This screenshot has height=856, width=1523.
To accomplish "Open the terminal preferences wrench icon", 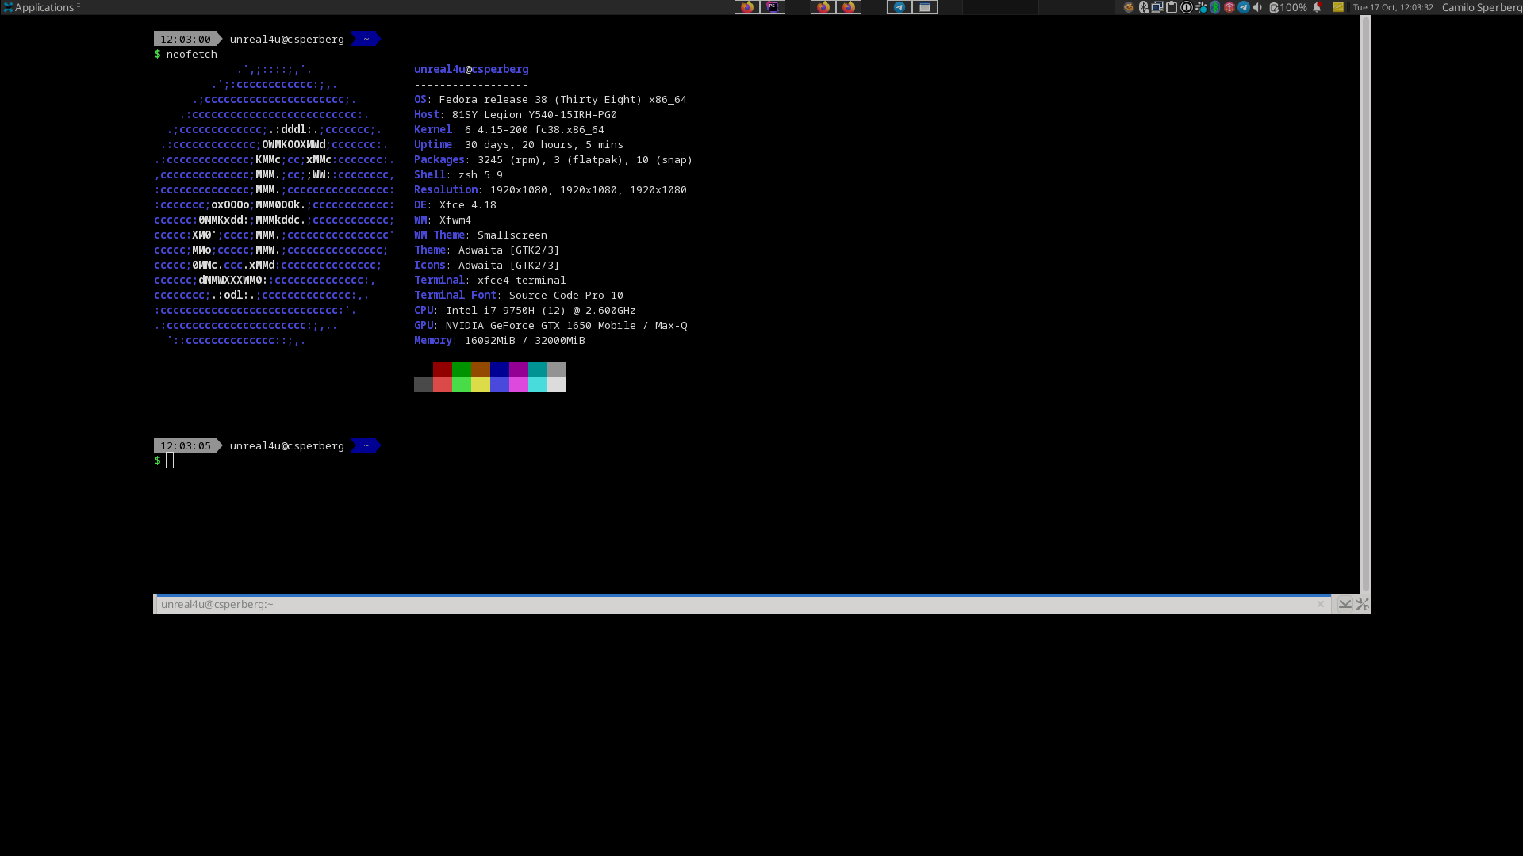I will point(1362,604).
